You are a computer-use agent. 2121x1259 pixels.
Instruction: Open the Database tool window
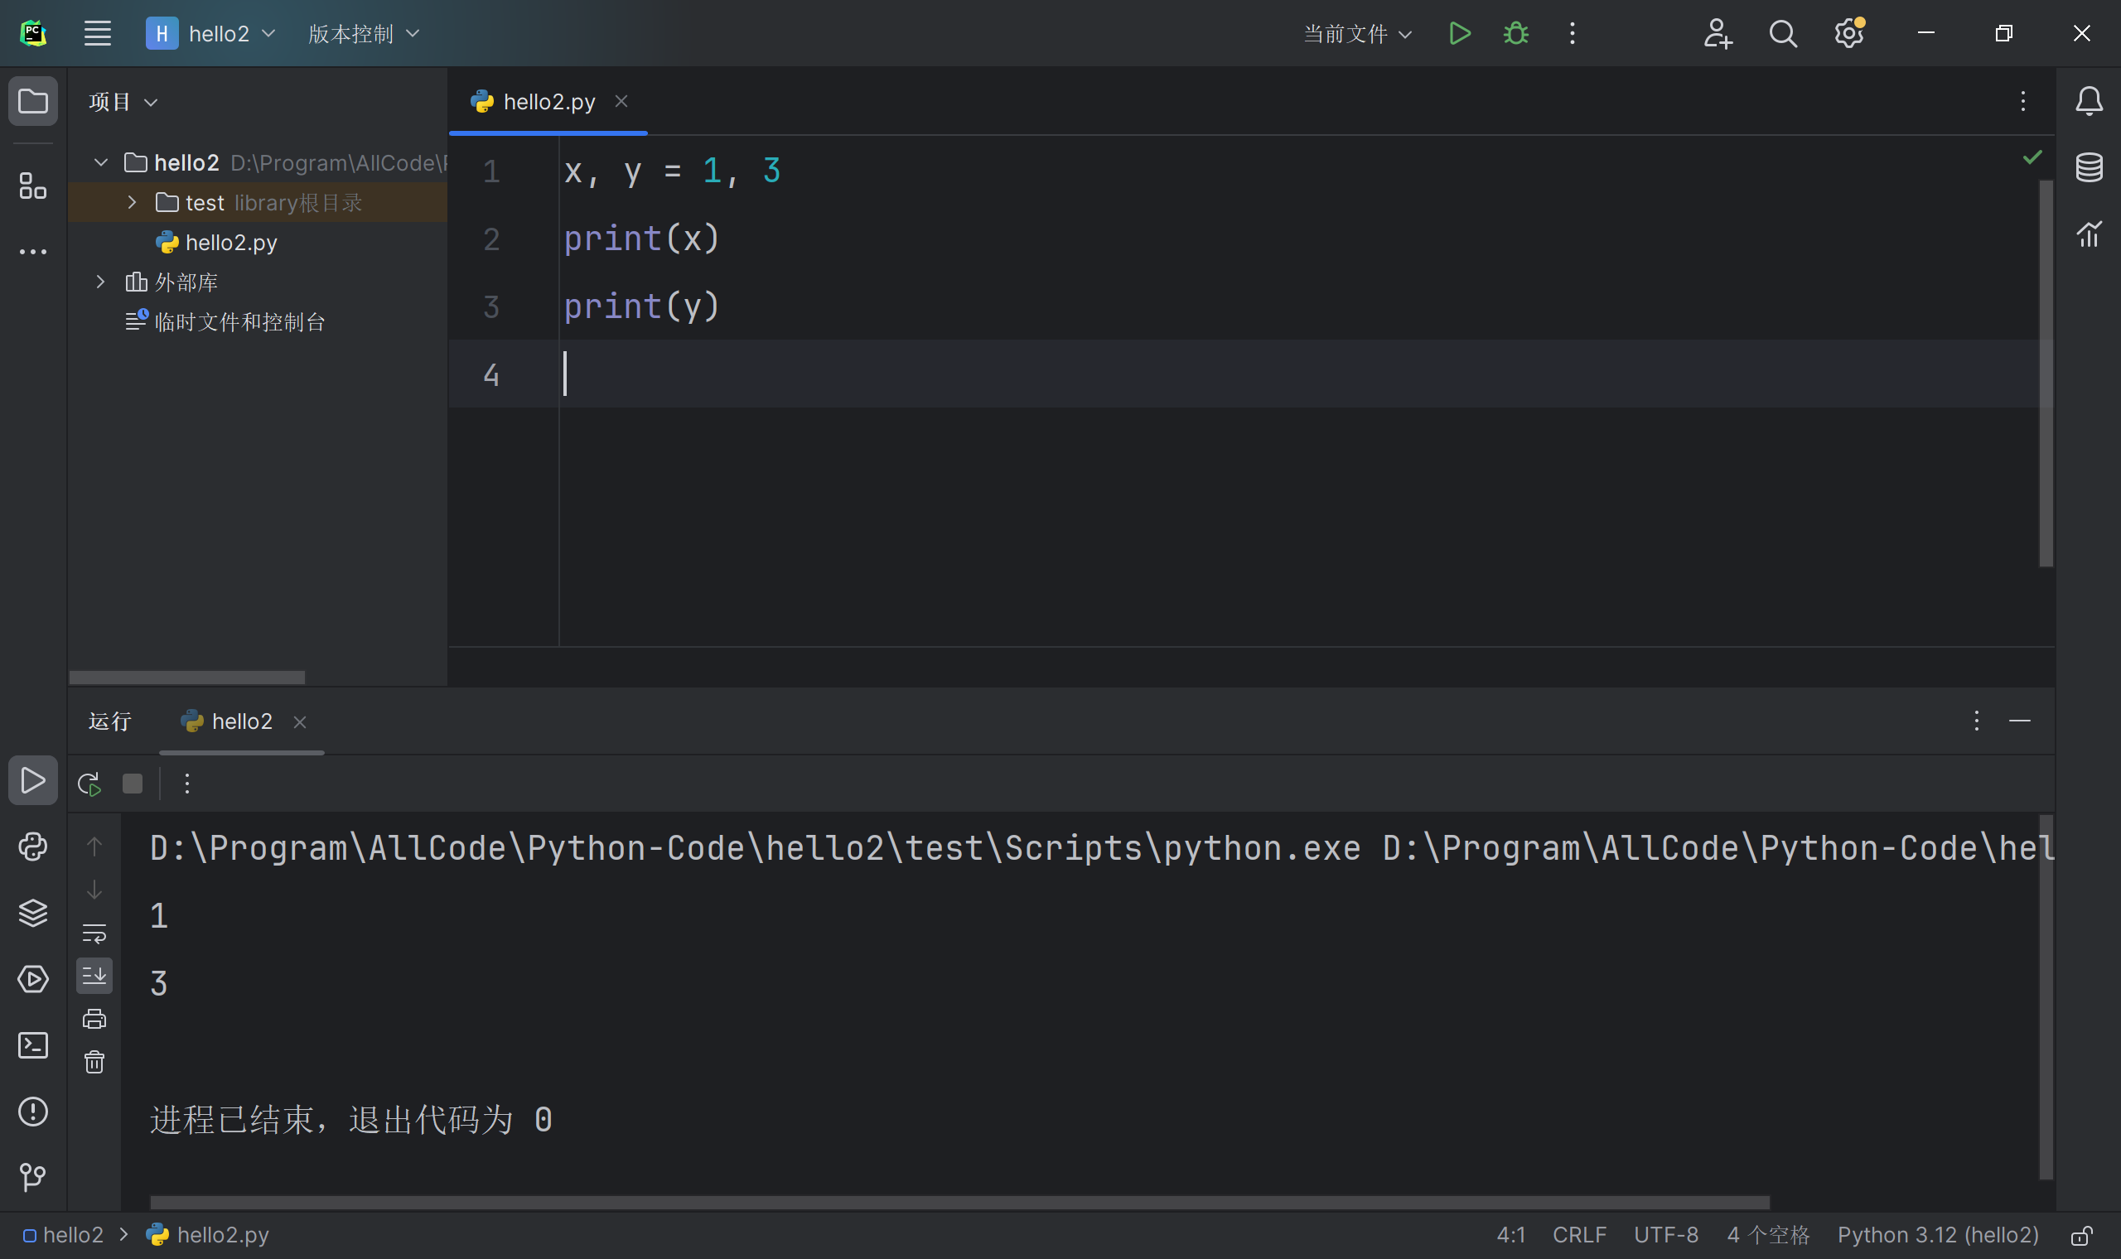pos(2089,167)
